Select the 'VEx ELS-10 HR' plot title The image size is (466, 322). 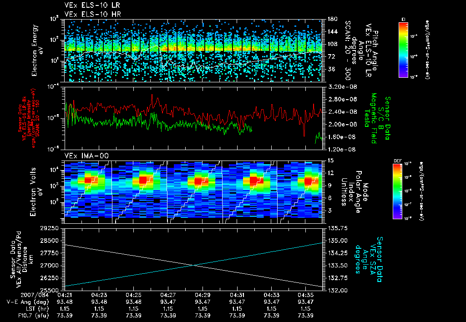[x=92, y=14]
